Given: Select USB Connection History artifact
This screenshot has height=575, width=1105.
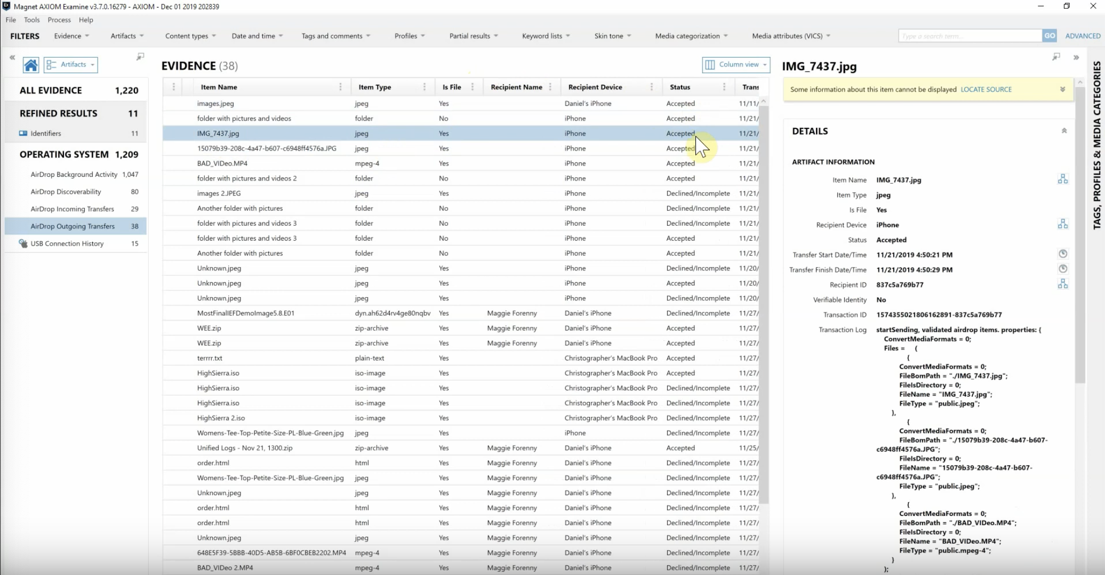Looking at the screenshot, I should (x=76, y=243).
